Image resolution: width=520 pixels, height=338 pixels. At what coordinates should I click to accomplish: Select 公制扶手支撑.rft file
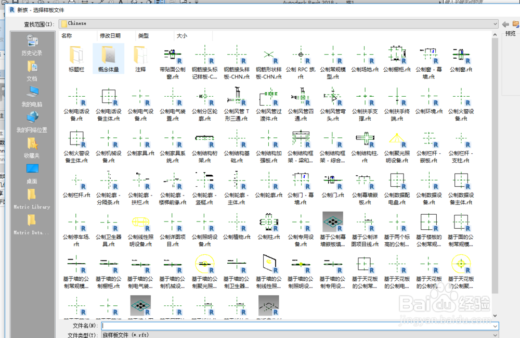coord(365,104)
